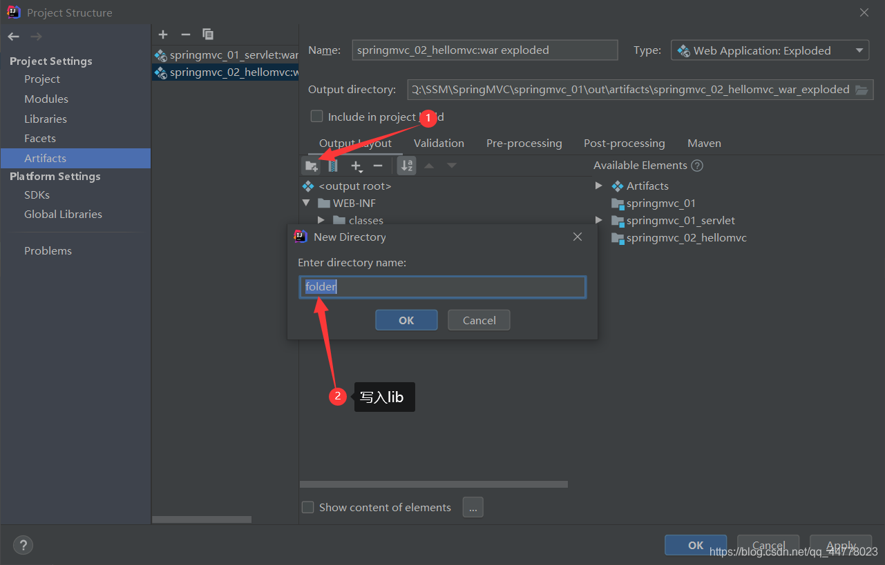The height and width of the screenshot is (565, 885).
Task: Expand the Artifacts node in Available Elements
Action: [598, 186]
